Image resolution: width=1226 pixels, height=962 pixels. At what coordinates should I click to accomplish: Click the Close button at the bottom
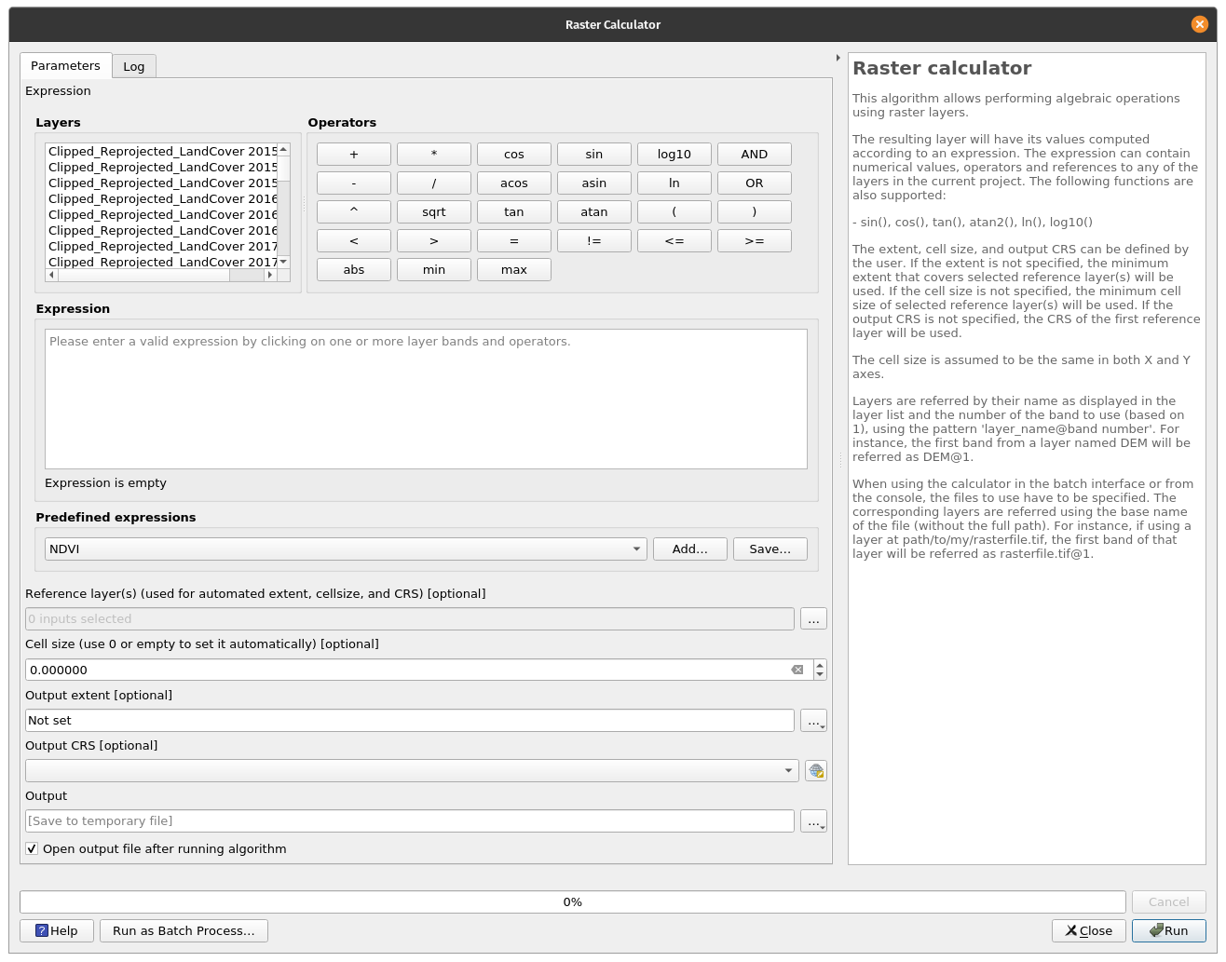pos(1089,930)
